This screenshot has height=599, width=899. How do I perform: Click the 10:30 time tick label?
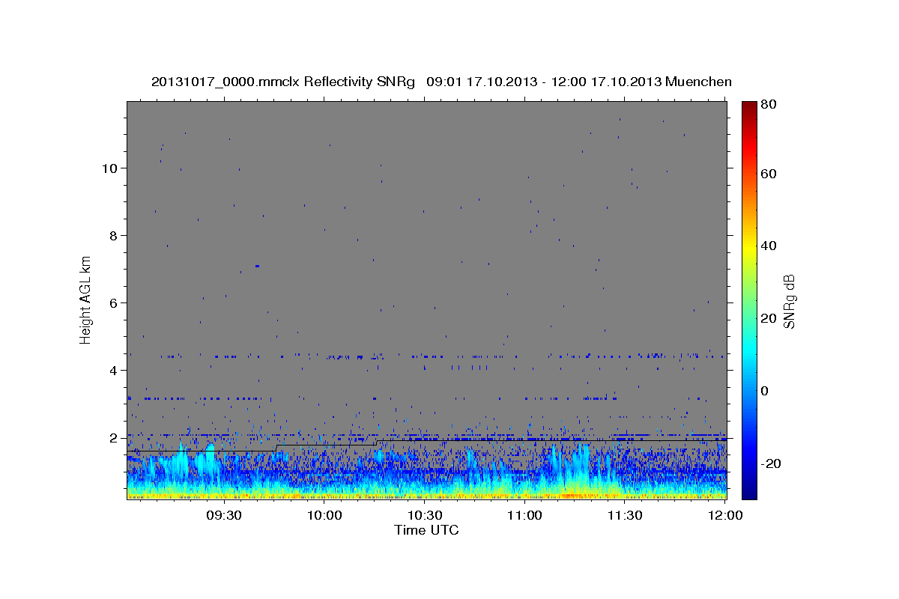pyautogui.click(x=425, y=515)
